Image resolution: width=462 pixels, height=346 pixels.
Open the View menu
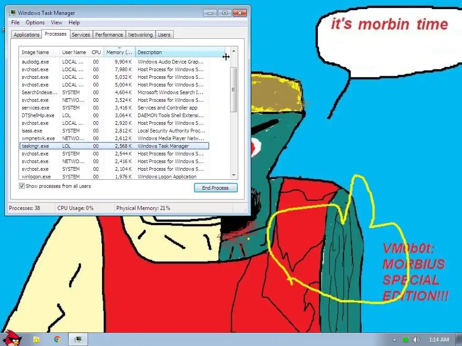pyautogui.click(x=56, y=23)
